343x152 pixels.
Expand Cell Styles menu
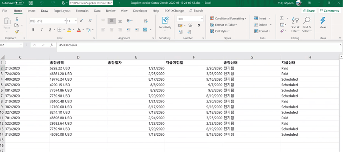(220, 31)
